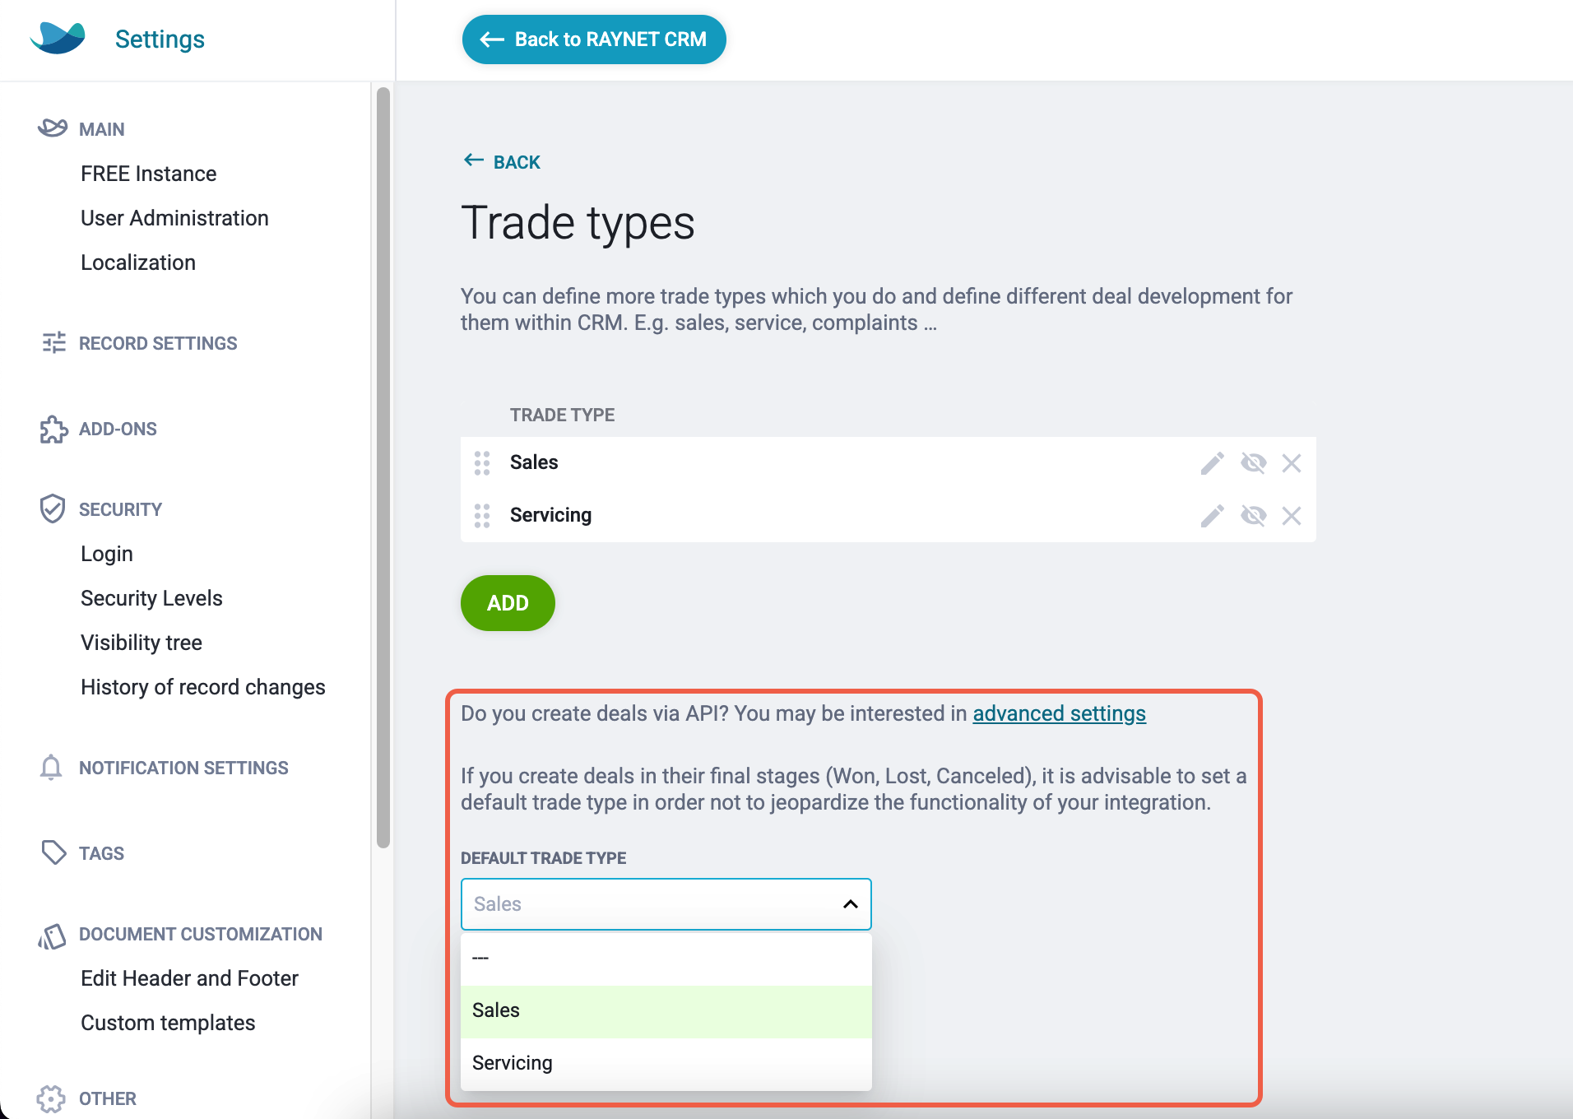Delete the Servicing trade type
1573x1119 pixels.
tap(1292, 516)
